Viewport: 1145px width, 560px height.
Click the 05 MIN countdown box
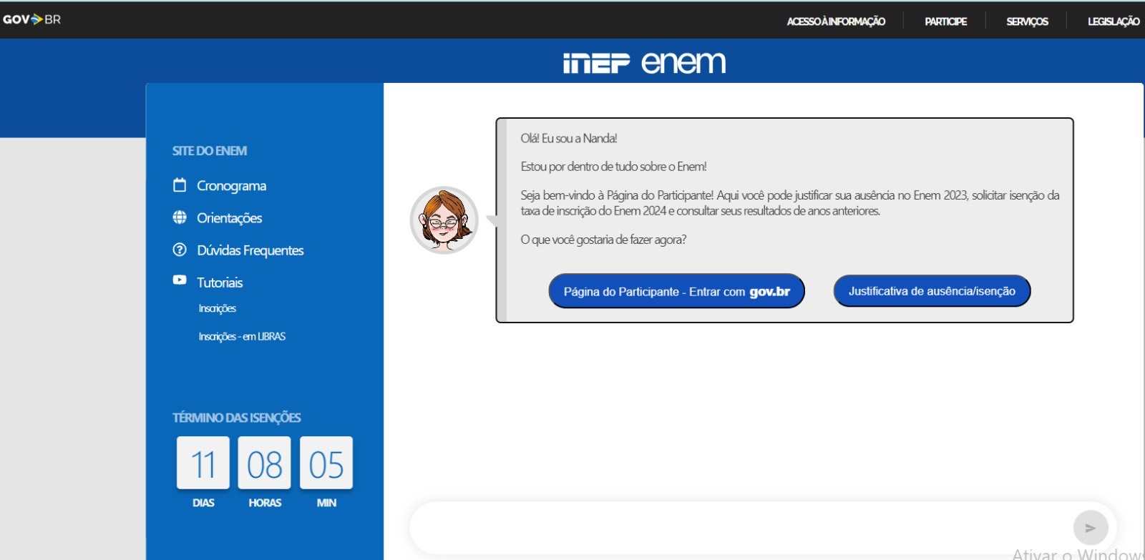pos(326,463)
